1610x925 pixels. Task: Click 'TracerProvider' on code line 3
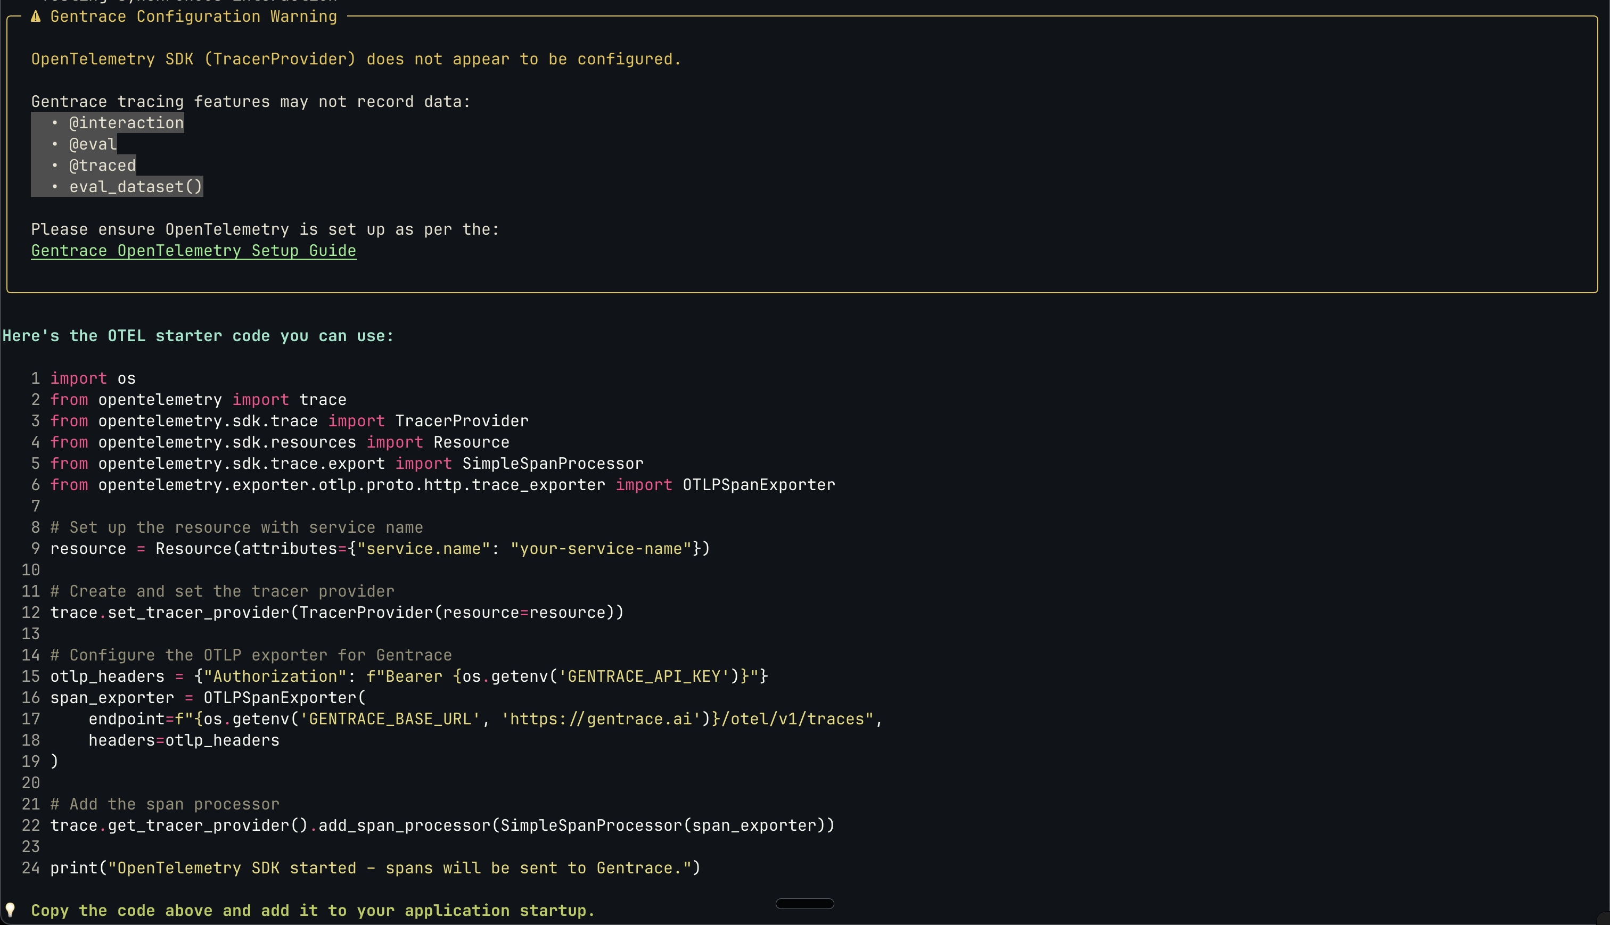462,421
